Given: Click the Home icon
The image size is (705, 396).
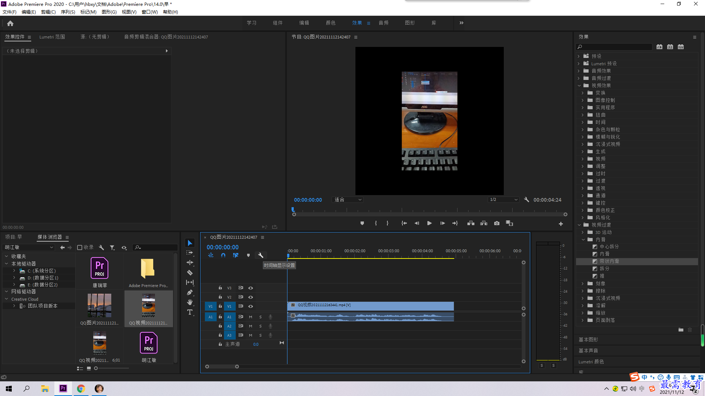Looking at the screenshot, I should [x=10, y=23].
